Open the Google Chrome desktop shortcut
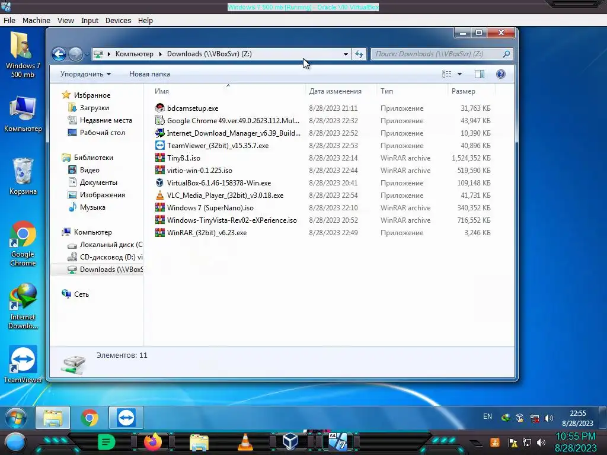The height and width of the screenshot is (455, 607). (x=23, y=243)
